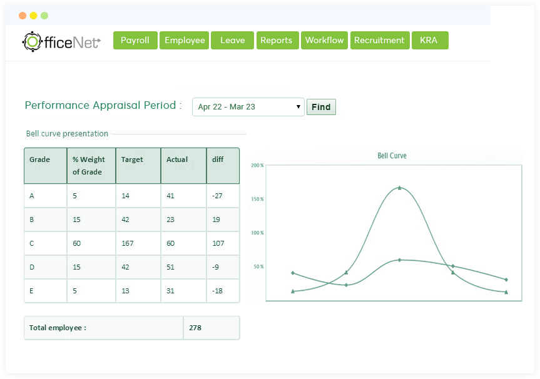Switch to the Employee tab
The image size is (540, 379).
click(x=184, y=40)
